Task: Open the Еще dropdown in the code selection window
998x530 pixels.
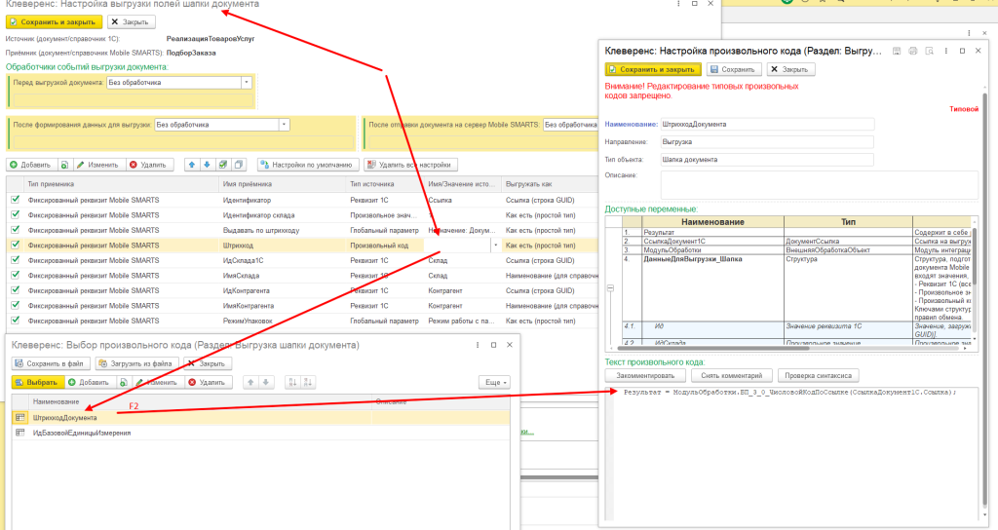Action: [494, 382]
